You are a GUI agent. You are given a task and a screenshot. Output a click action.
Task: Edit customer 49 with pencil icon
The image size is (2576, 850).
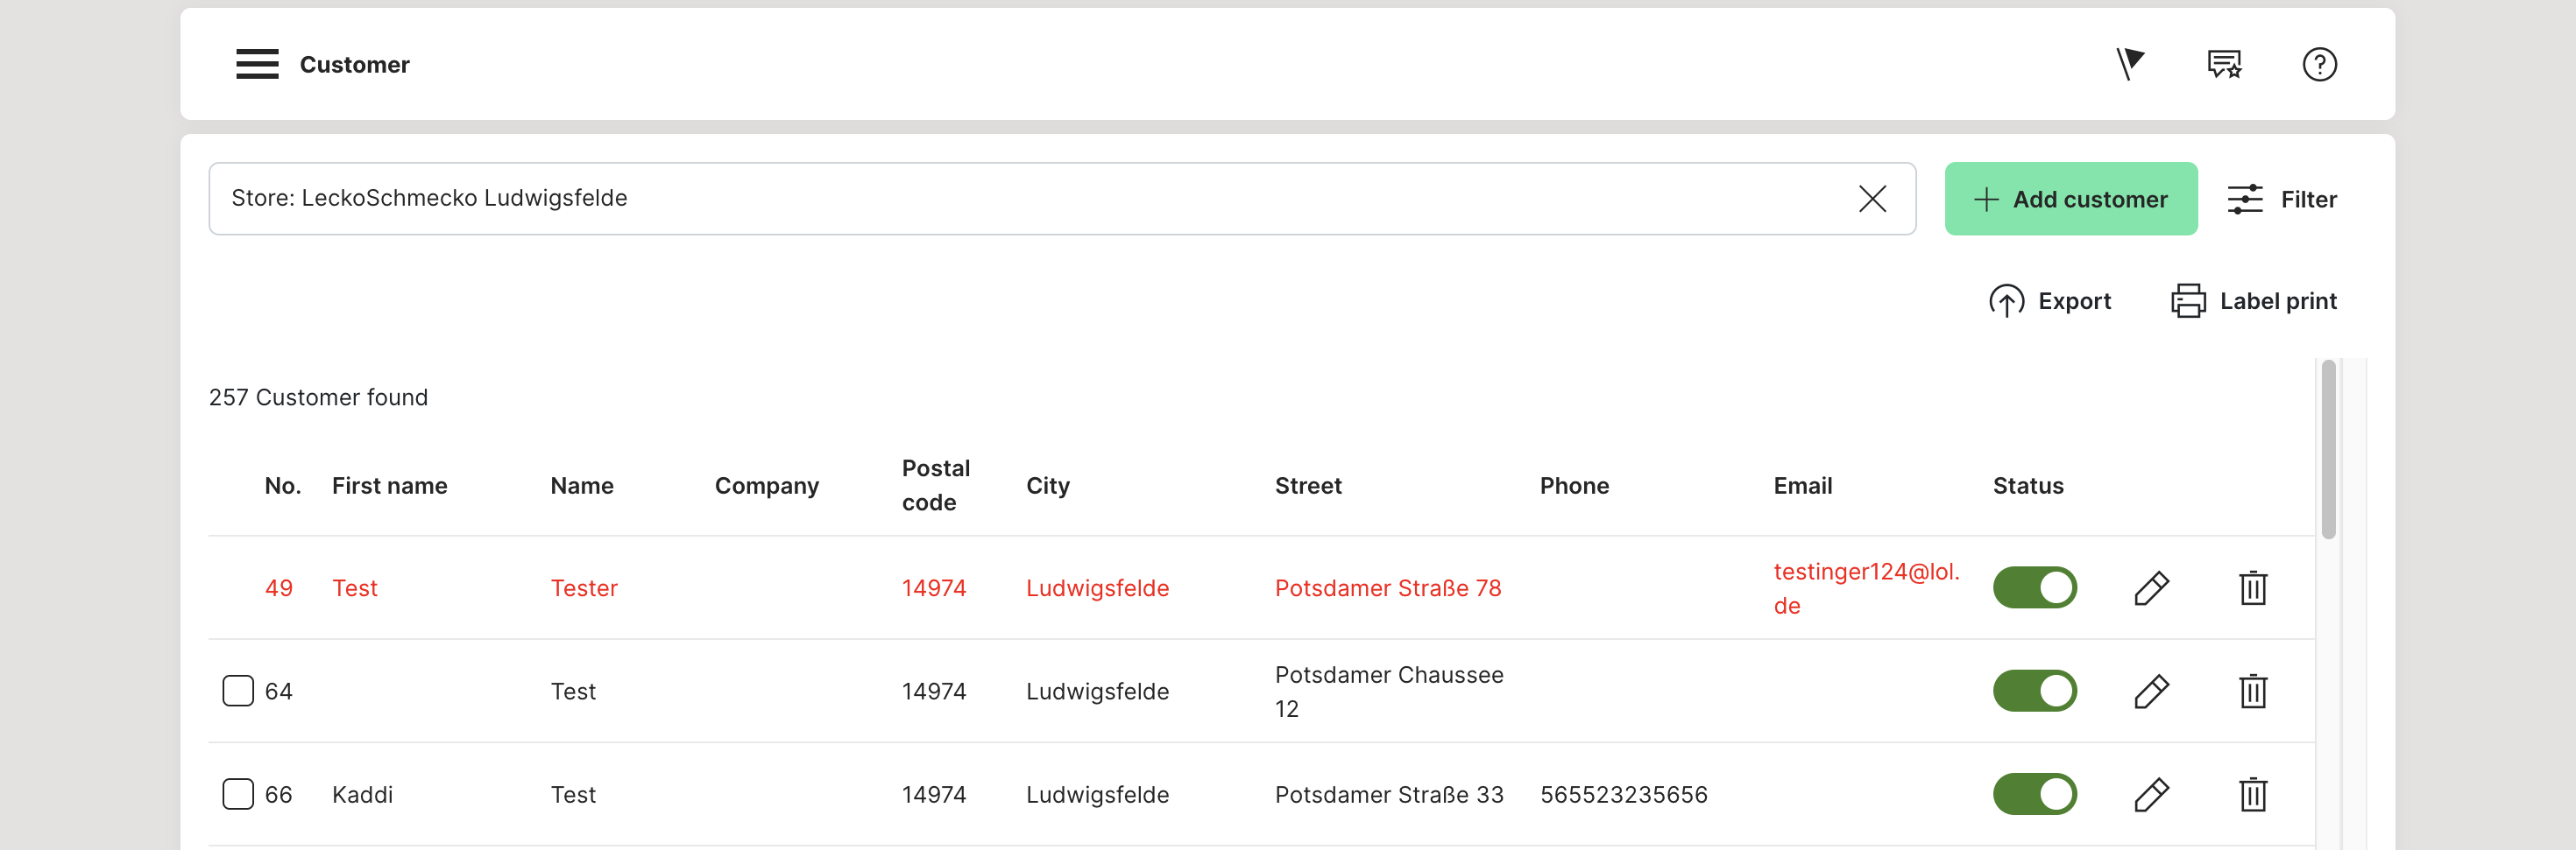point(2151,588)
